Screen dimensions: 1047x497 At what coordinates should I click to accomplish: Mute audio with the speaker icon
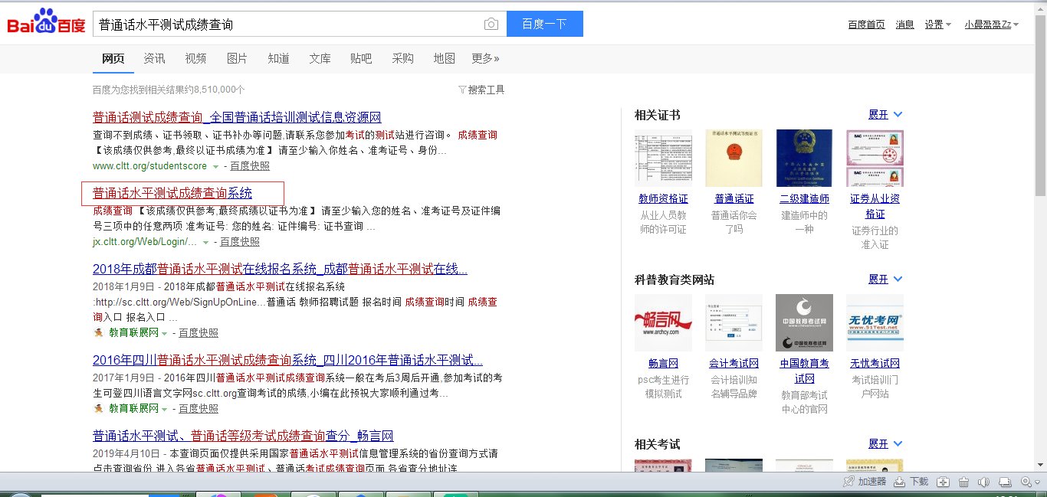(983, 482)
